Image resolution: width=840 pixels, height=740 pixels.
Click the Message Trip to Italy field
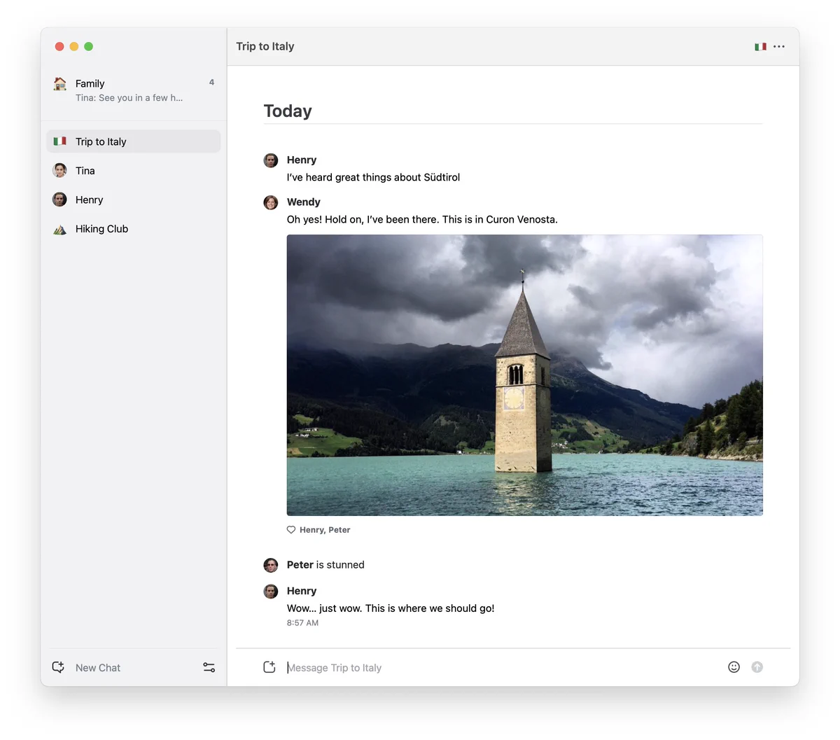[x=503, y=668]
